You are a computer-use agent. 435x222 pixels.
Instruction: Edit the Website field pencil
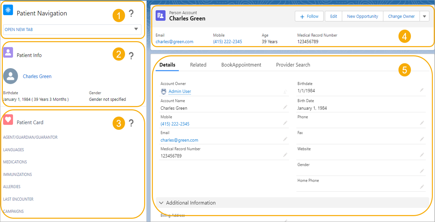[422, 155]
